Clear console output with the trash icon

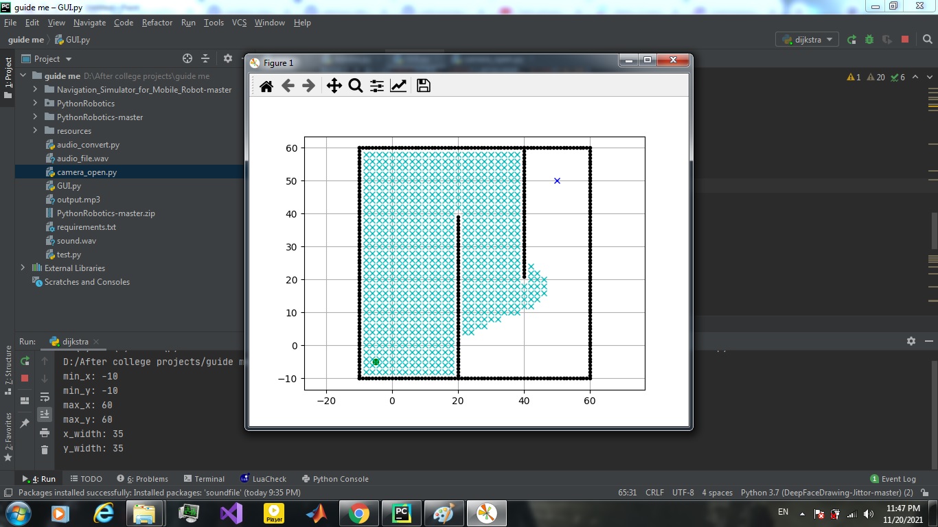click(x=45, y=450)
